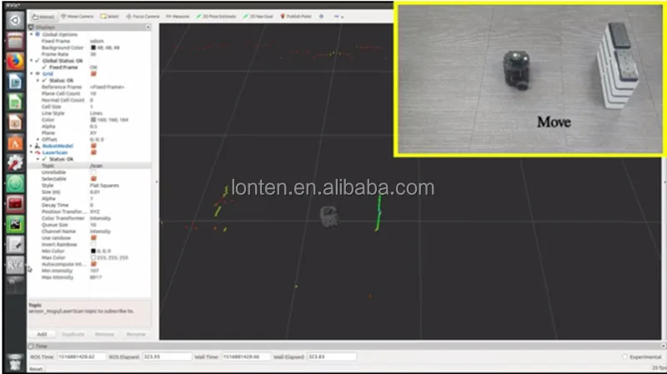Close the Displays panel with its x button
The height and width of the screenshot is (374, 667).
click(x=148, y=27)
